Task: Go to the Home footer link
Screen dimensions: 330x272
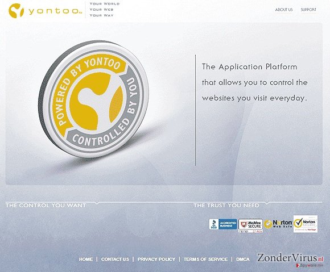Action: [x=86, y=259]
